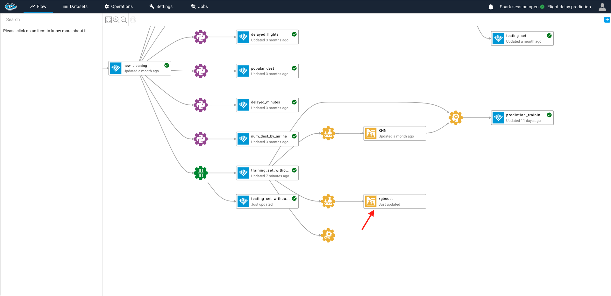Click the application logo at top left
Viewport: 611px width, 296px height.
pyautogui.click(x=11, y=6)
